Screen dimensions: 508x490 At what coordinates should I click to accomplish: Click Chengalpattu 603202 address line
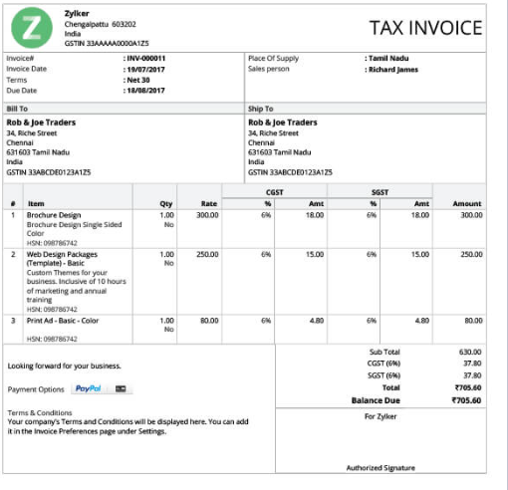(100, 24)
